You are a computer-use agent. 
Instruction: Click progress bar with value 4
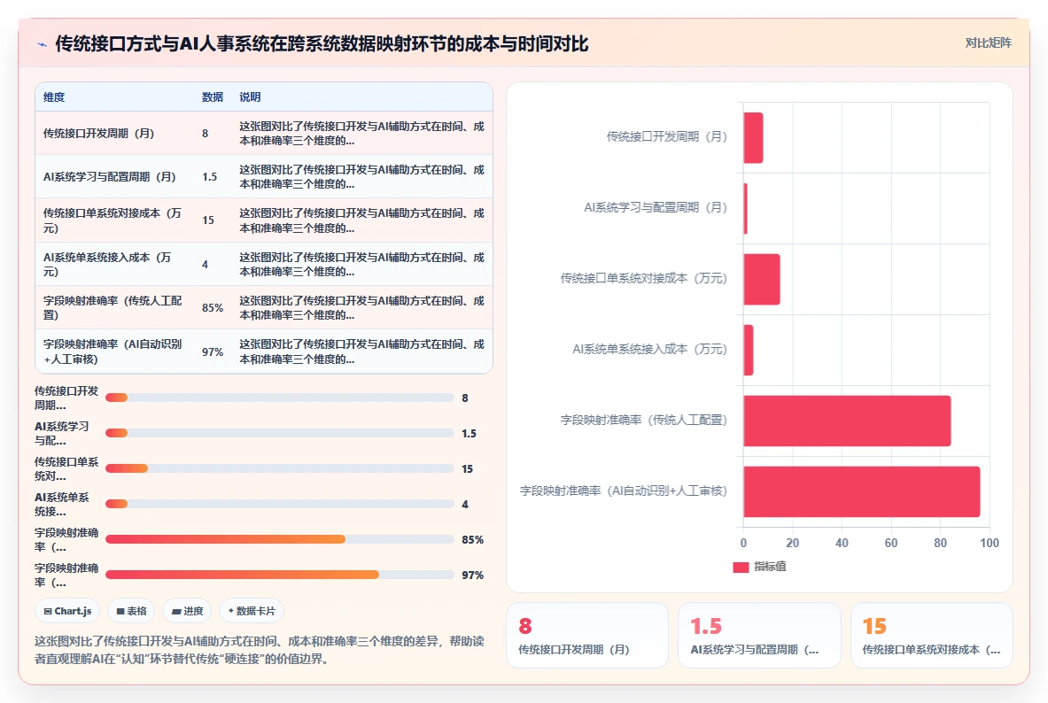point(279,504)
